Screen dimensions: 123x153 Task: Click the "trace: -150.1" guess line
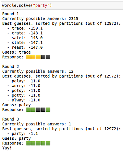pos(27,28)
